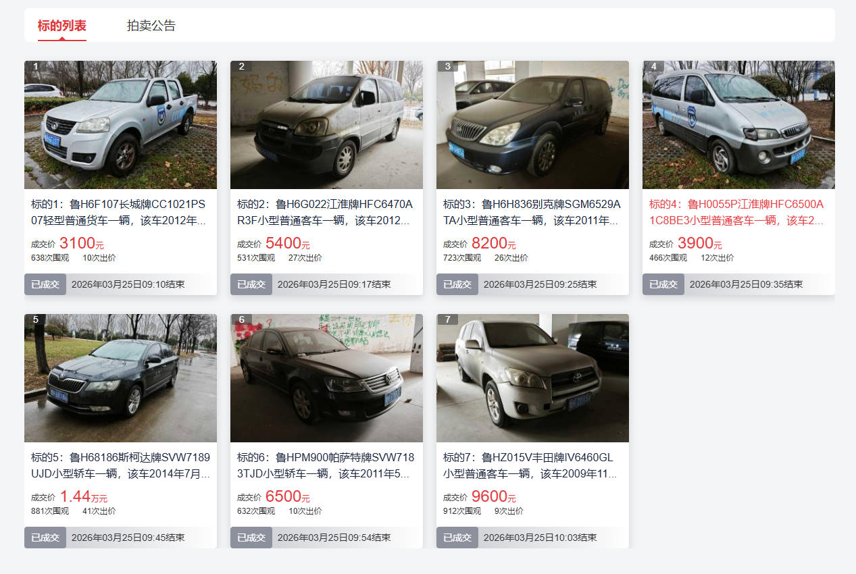The height and width of the screenshot is (574, 856).
Task: Open lot 4 silver JAC van picture
Action: click(x=738, y=125)
